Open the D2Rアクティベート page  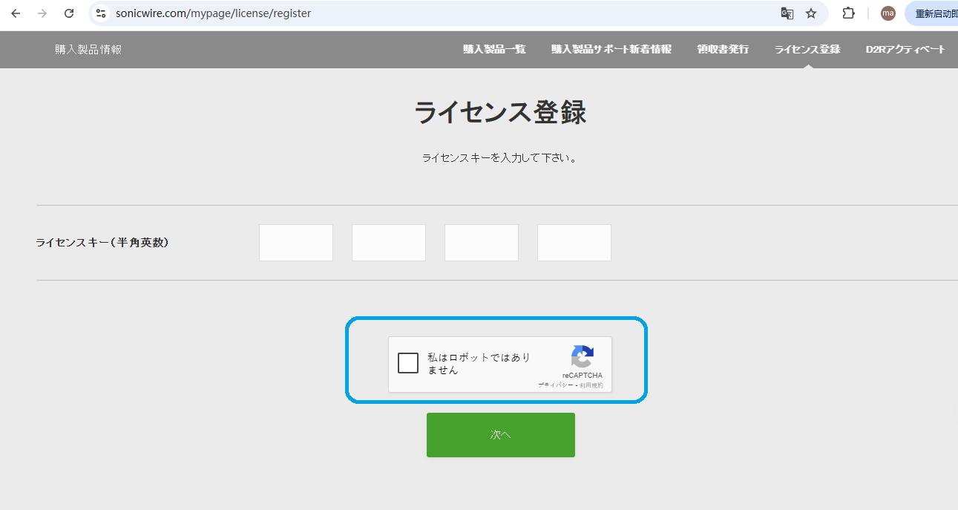(x=905, y=49)
